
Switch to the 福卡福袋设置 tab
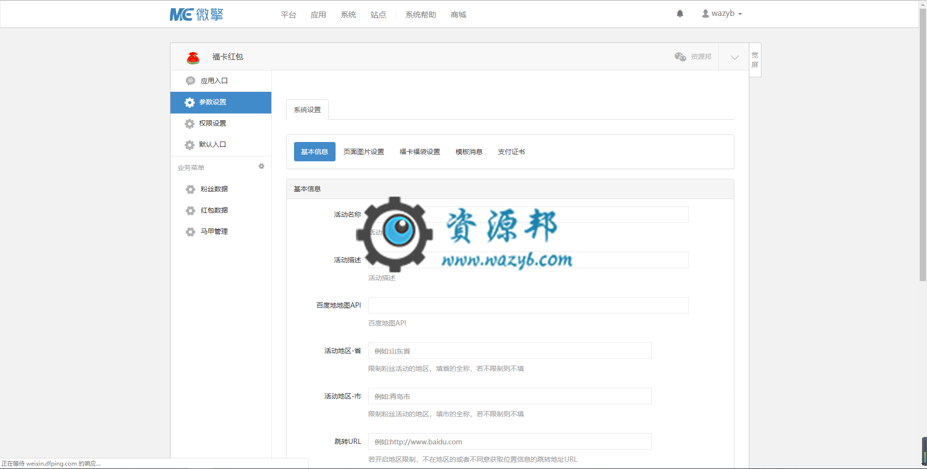[x=420, y=152]
